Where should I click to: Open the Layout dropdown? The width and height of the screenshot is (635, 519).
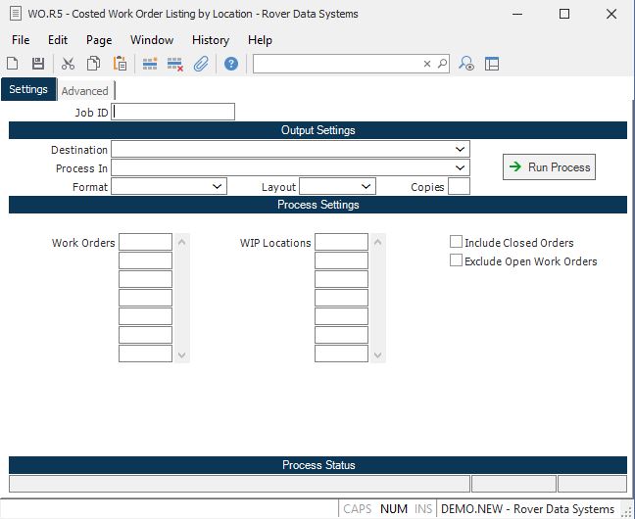tap(366, 187)
